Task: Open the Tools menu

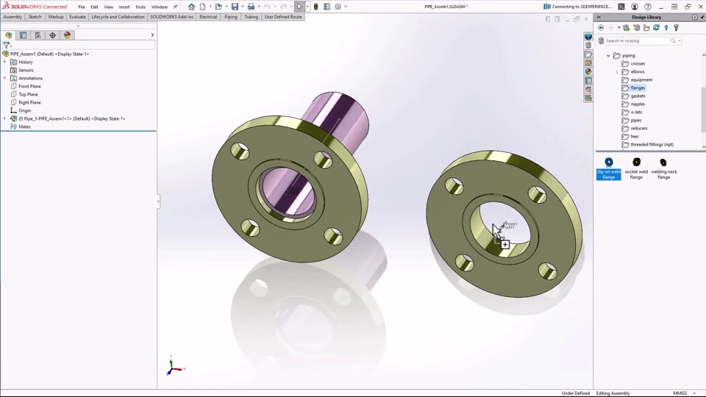Action: click(140, 7)
